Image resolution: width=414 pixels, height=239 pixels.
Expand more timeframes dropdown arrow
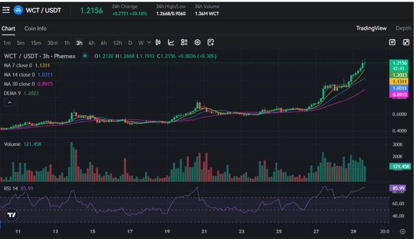tap(150, 42)
